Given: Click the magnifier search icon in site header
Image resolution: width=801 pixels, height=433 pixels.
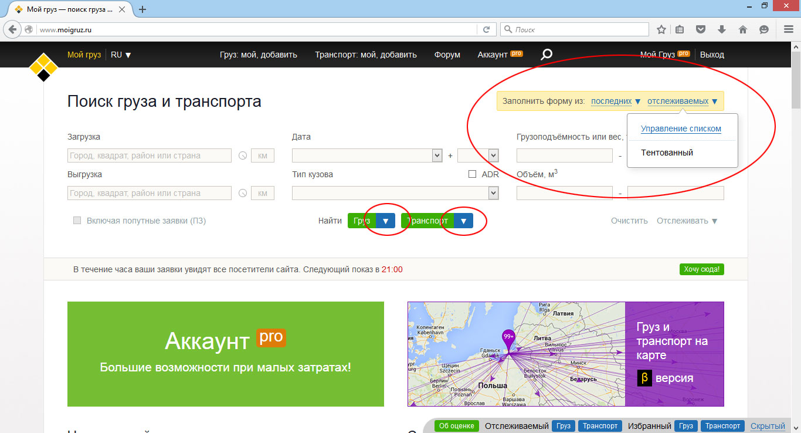Looking at the screenshot, I should 546,55.
